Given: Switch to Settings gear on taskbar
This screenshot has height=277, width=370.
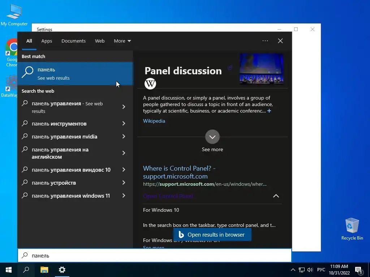Looking at the screenshot, I should (x=62, y=270).
